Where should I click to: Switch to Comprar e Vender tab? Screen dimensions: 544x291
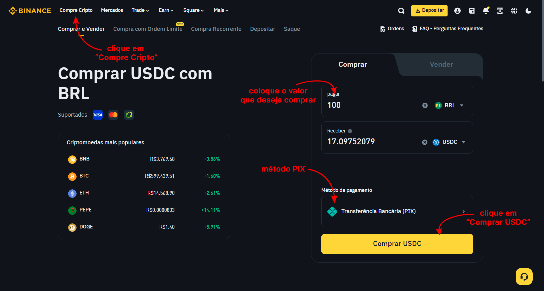click(81, 29)
